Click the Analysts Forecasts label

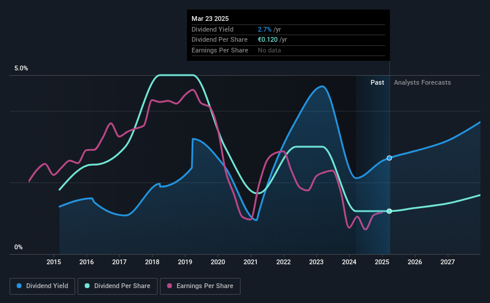[x=422, y=82]
